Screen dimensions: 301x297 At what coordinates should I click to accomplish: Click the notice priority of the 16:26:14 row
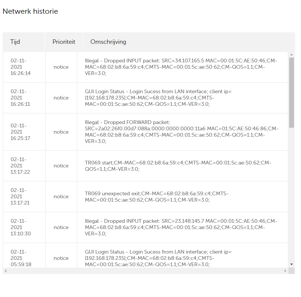coord(61,67)
